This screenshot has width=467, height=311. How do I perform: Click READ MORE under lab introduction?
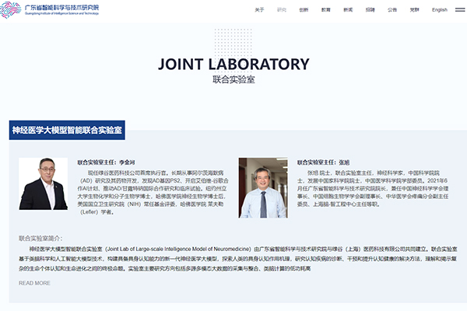pos(34,283)
